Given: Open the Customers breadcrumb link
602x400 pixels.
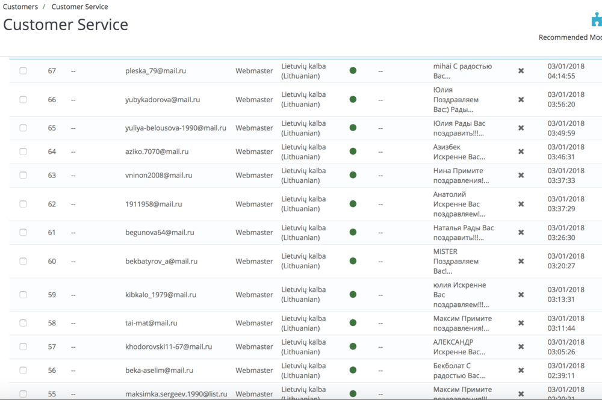Looking at the screenshot, I should pyautogui.click(x=20, y=7).
